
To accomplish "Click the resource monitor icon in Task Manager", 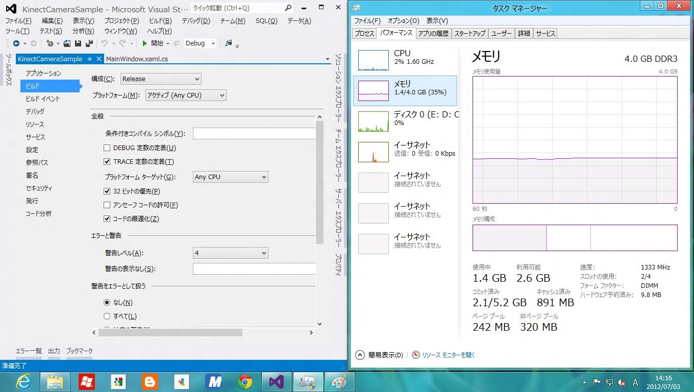I will coord(416,355).
